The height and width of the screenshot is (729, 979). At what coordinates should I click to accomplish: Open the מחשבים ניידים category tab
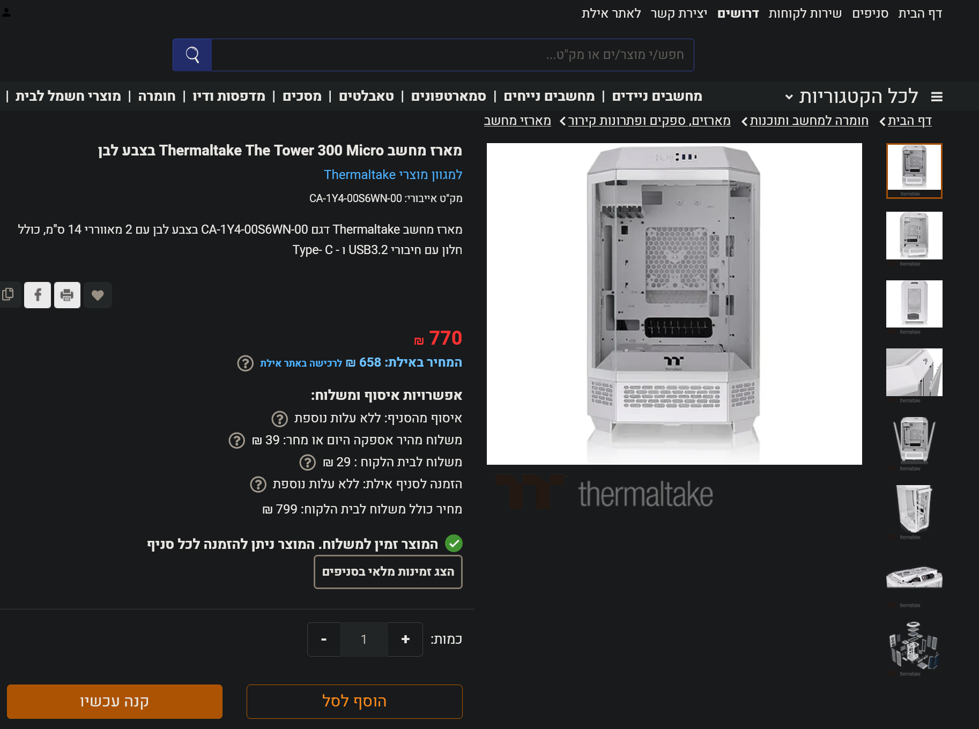pos(657,96)
